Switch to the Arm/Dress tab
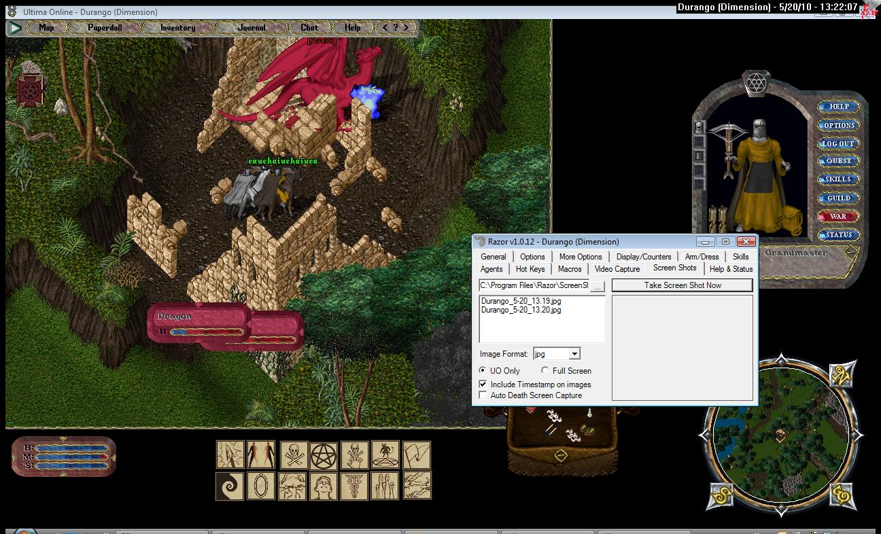The height and width of the screenshot is (534, 881). point(702,257)
